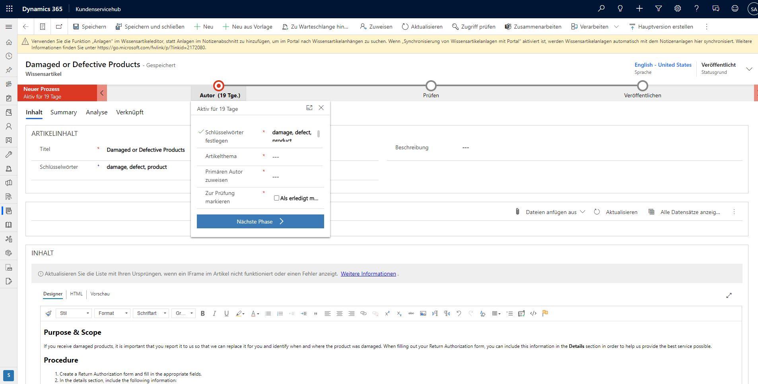Open the font size dropdown

point(183,313)
